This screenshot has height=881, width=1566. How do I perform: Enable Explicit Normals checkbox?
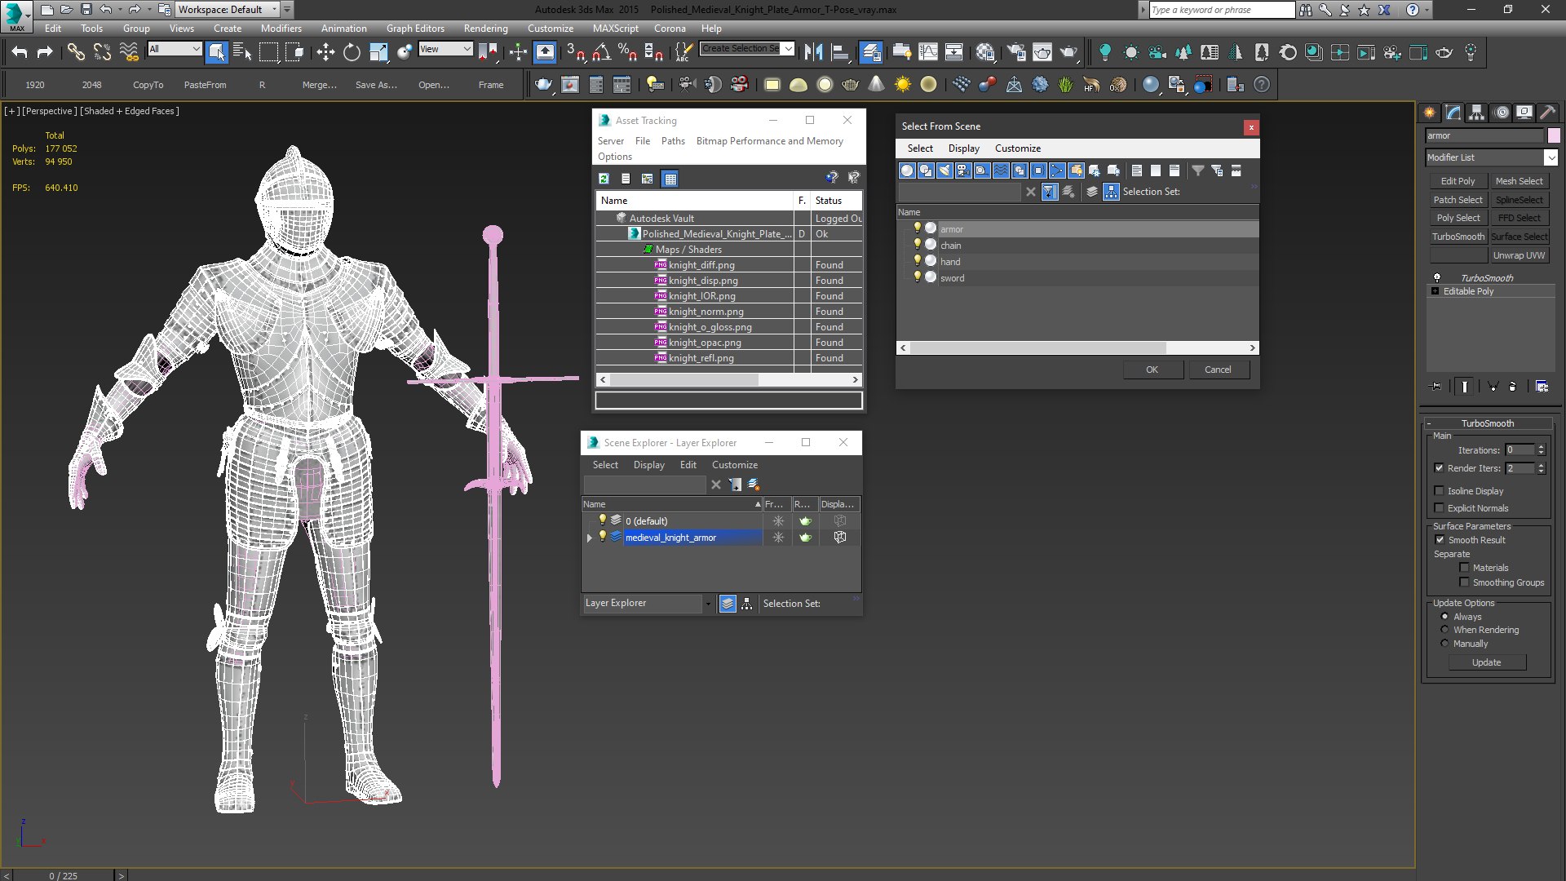(x=1439, y=508)
